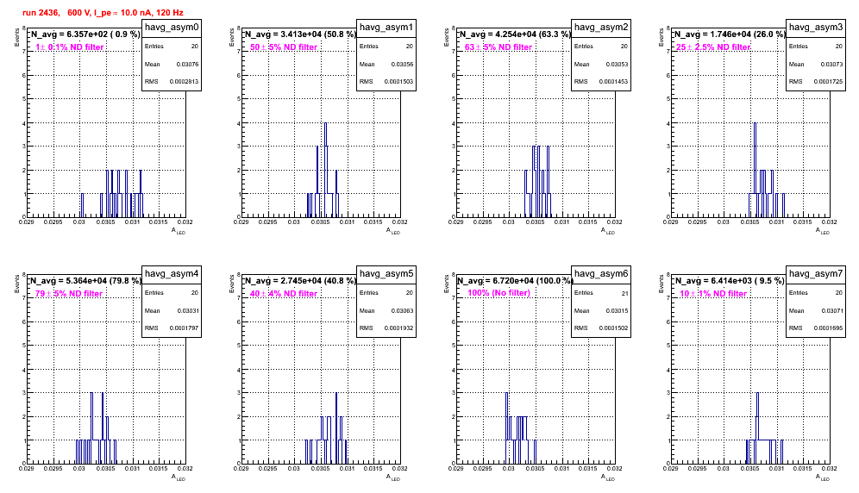Pick the magenta 1 ± 0.1% ND filter label
This screenshot has height=493, width=859.
point(70,47)
